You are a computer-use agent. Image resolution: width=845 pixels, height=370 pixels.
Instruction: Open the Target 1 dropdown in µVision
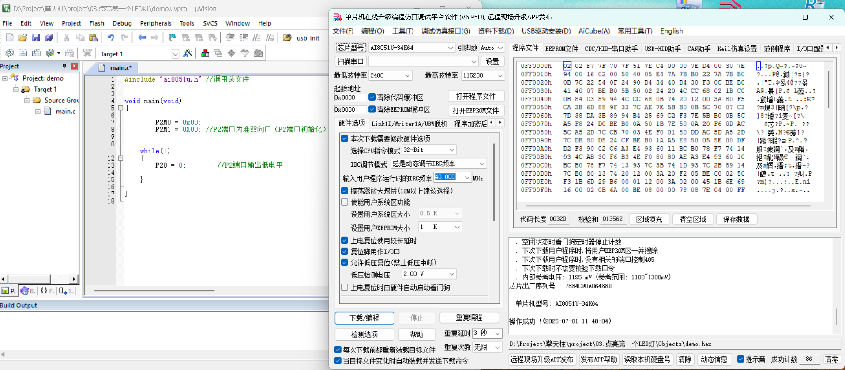click(x=175, y=54)
